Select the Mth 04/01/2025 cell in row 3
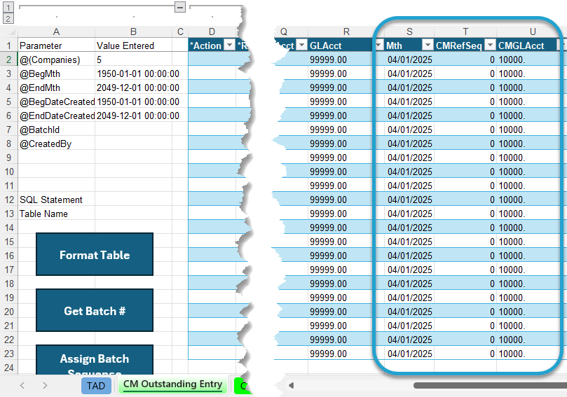Screen dimensions: 567x397 pos(409,74)
